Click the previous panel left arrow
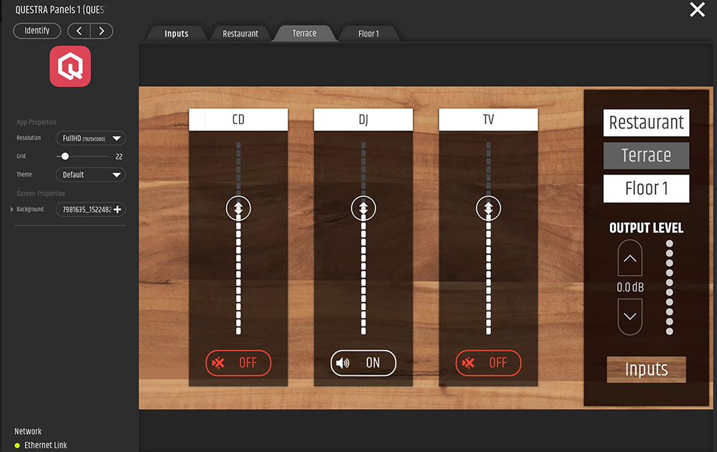 tap(79, 31)
